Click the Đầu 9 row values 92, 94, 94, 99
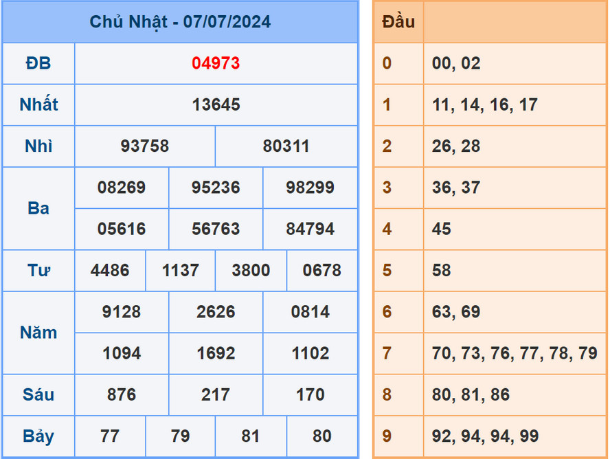Screen dimensions: 610x459 [481, 436]
